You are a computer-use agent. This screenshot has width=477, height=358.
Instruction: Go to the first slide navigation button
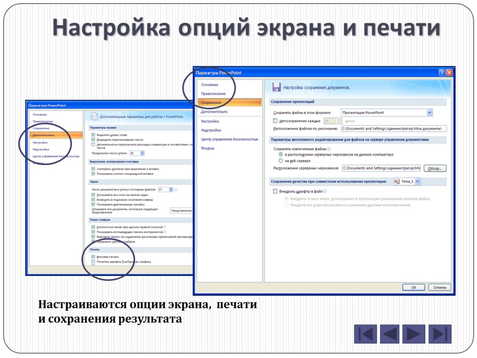365,334
